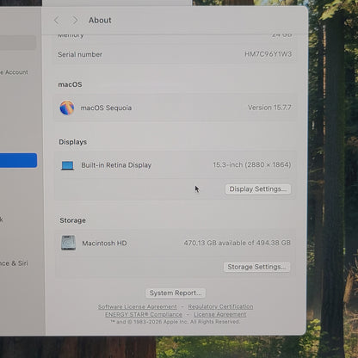Select the Account item in the sidebar

click(x=14, y=72)
